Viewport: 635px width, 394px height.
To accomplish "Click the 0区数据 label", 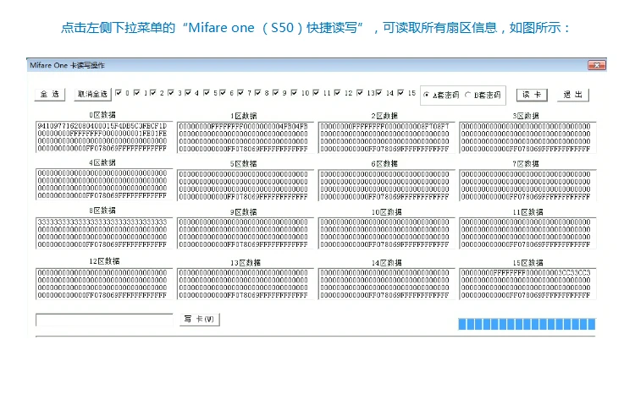I will pyautogui.click(x=102, y=115).
